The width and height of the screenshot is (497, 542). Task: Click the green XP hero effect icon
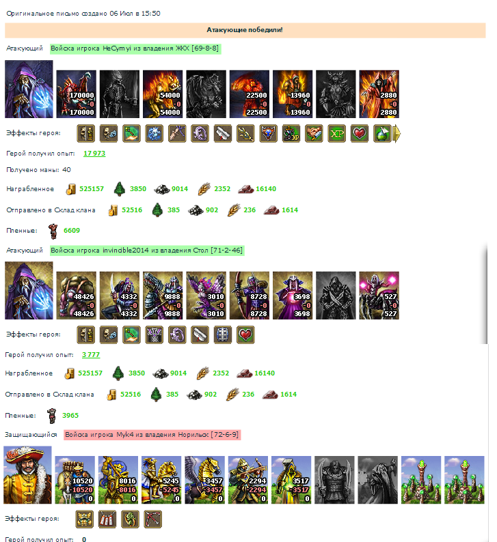(337, 133)
